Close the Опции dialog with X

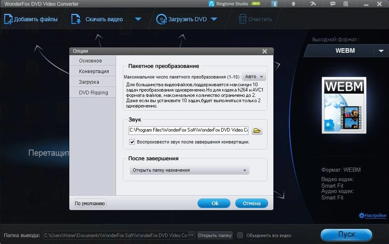pyautogui.click(x=265, y=51)
